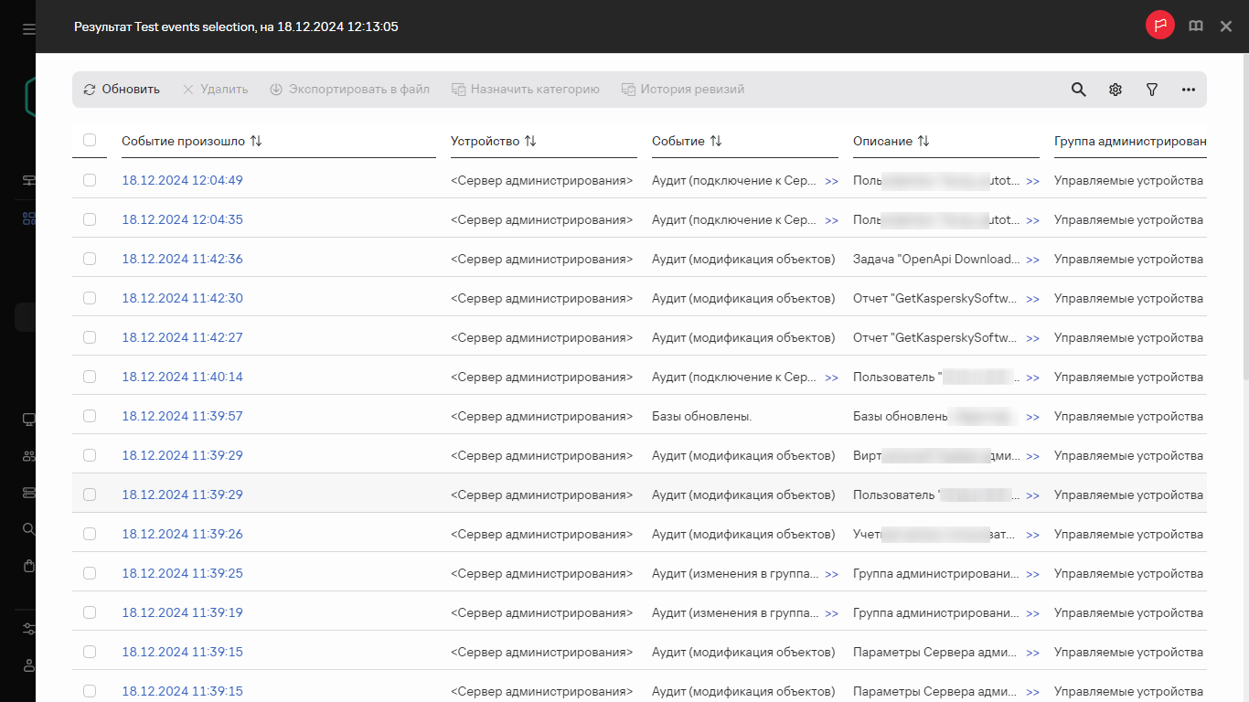
Task: Open the filter funnel icon
Action: pyautogui.click(x=1152, y=90)
